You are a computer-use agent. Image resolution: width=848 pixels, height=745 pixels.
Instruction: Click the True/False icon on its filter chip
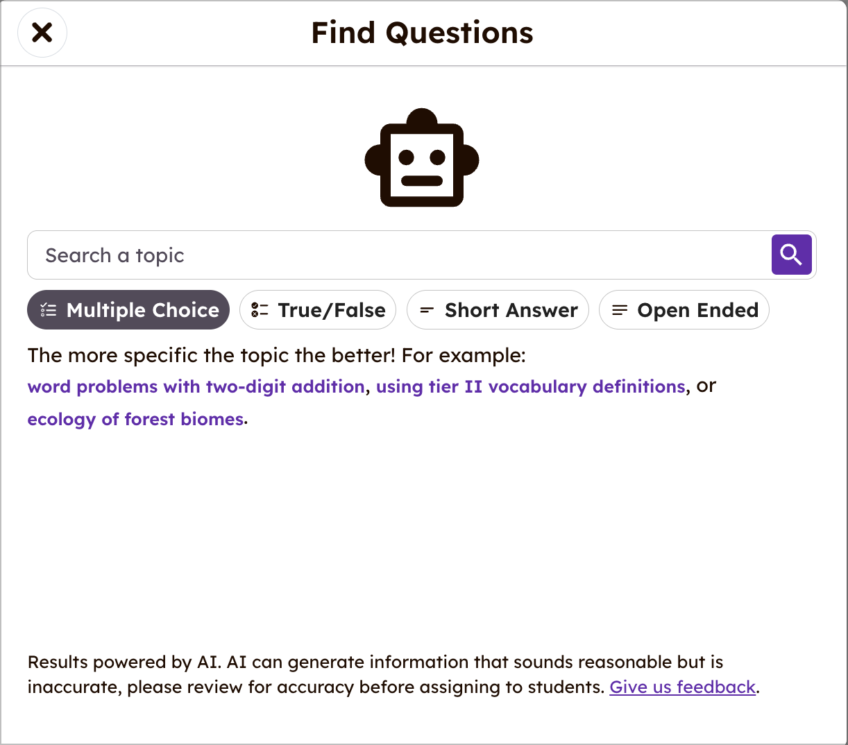258,310
